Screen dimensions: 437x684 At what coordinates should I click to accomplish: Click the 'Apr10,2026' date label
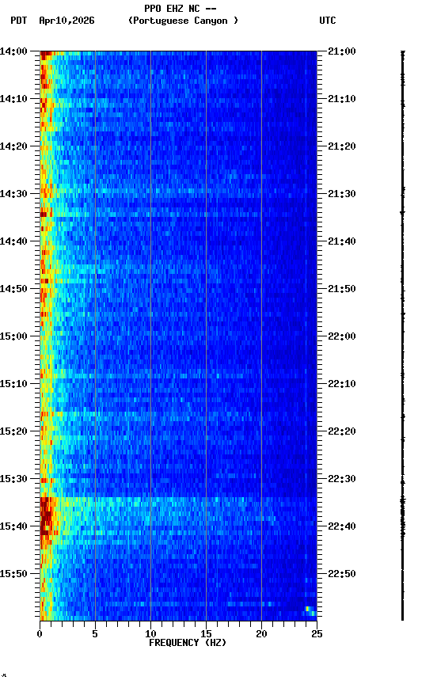(x=66, y=21)
